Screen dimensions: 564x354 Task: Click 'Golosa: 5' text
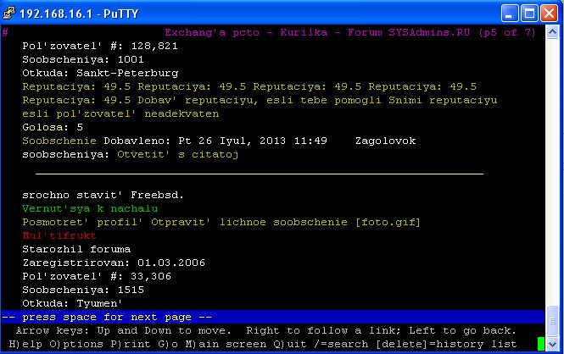point(53,127)
